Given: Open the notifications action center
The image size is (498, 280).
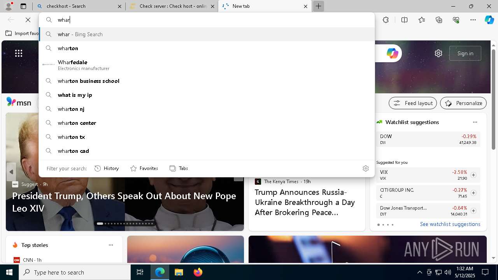Looking at the screenshot, I should tap(485, 272).
